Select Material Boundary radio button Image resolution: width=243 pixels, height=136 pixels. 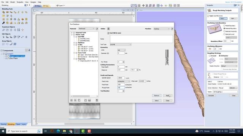tap(224, 28)
